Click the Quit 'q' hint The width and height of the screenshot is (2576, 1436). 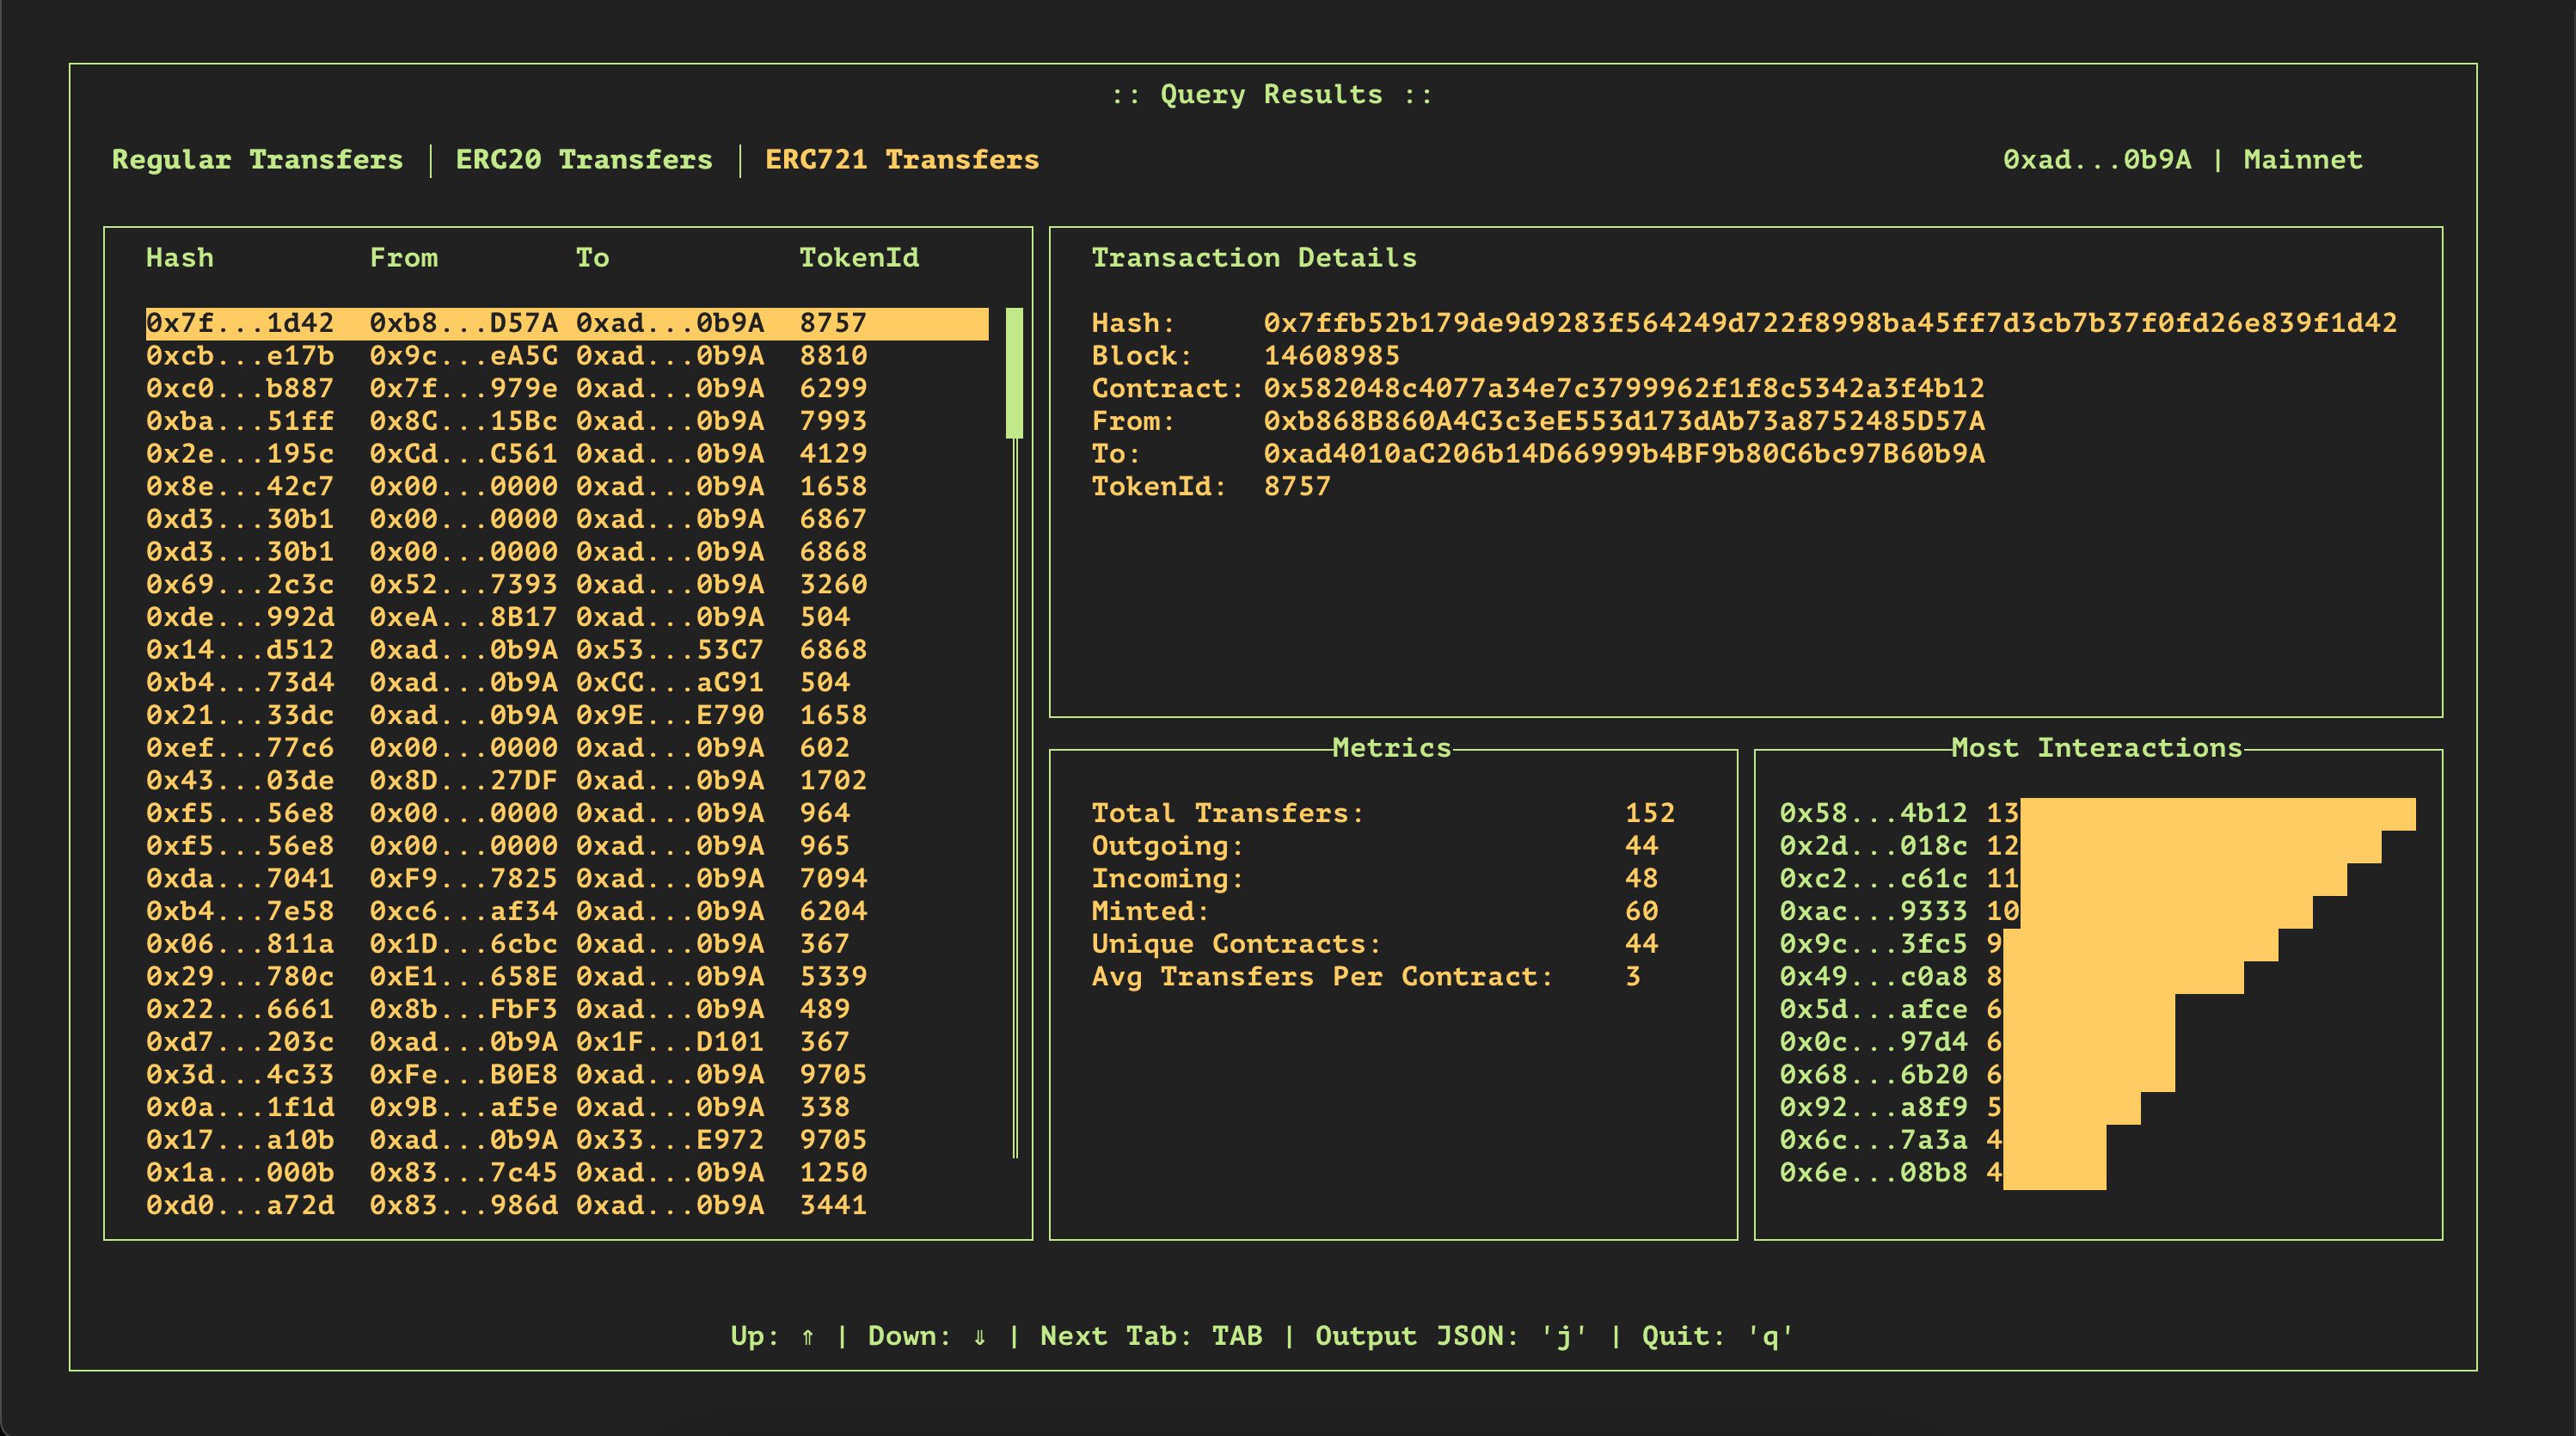[1717, 1337]
